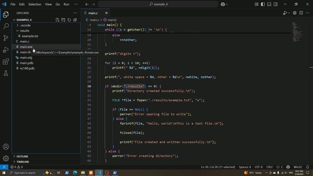313x176 pixels.
Task: Click the code minimap preview
Action: point(297,32)
